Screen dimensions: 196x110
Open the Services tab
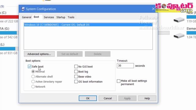click(x=49, y=17)
